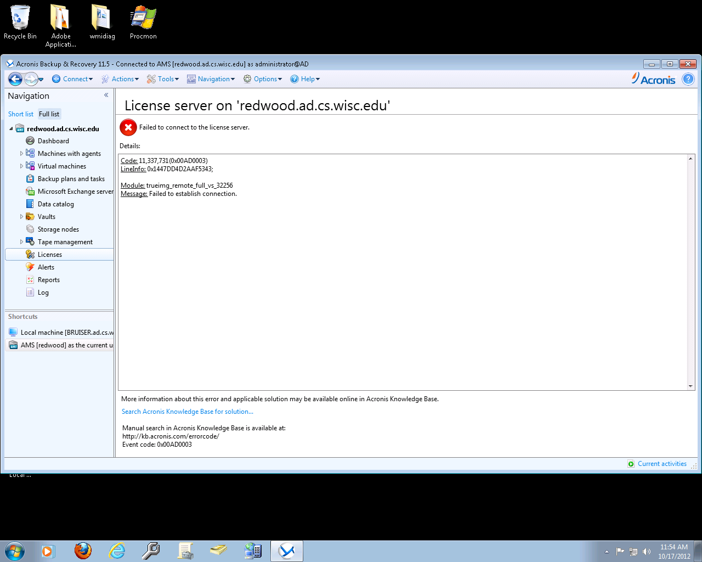Click the red error X icon

click(128, 127)
